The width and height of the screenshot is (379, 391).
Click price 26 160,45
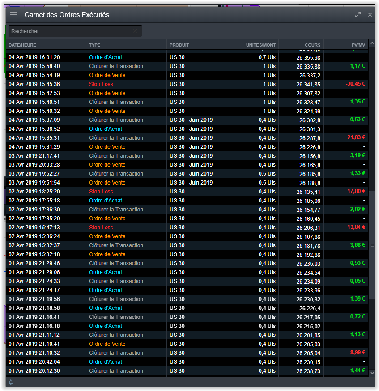tap(308, 219)
